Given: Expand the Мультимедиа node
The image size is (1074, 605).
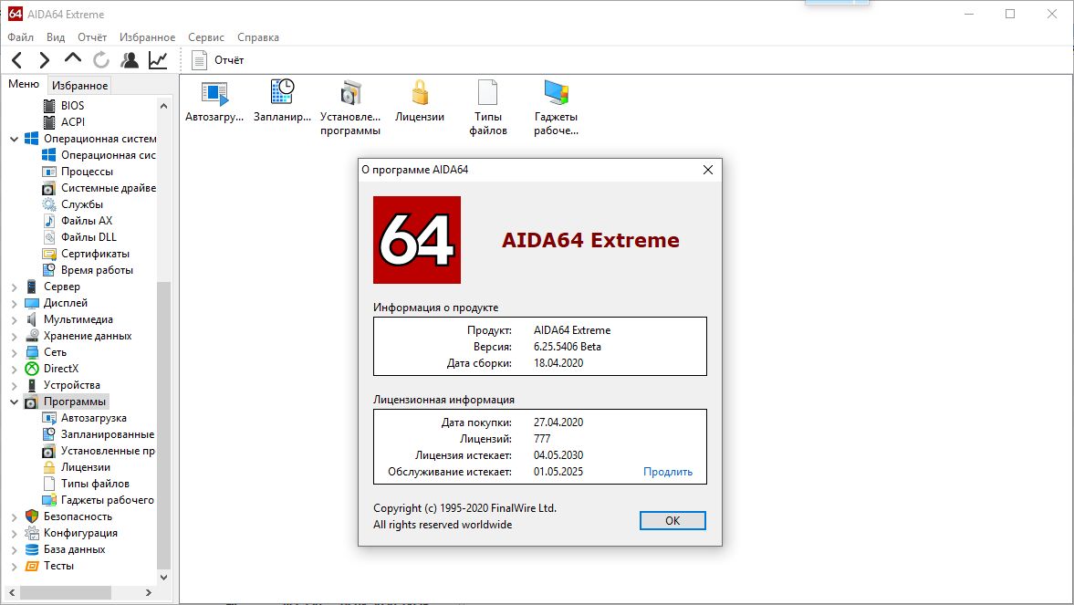Looking at the screenshot, I should (14, 320).
